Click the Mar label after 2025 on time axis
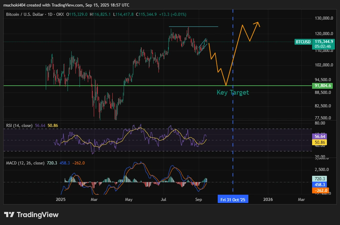The image size is (340, 225). (94, 200)
